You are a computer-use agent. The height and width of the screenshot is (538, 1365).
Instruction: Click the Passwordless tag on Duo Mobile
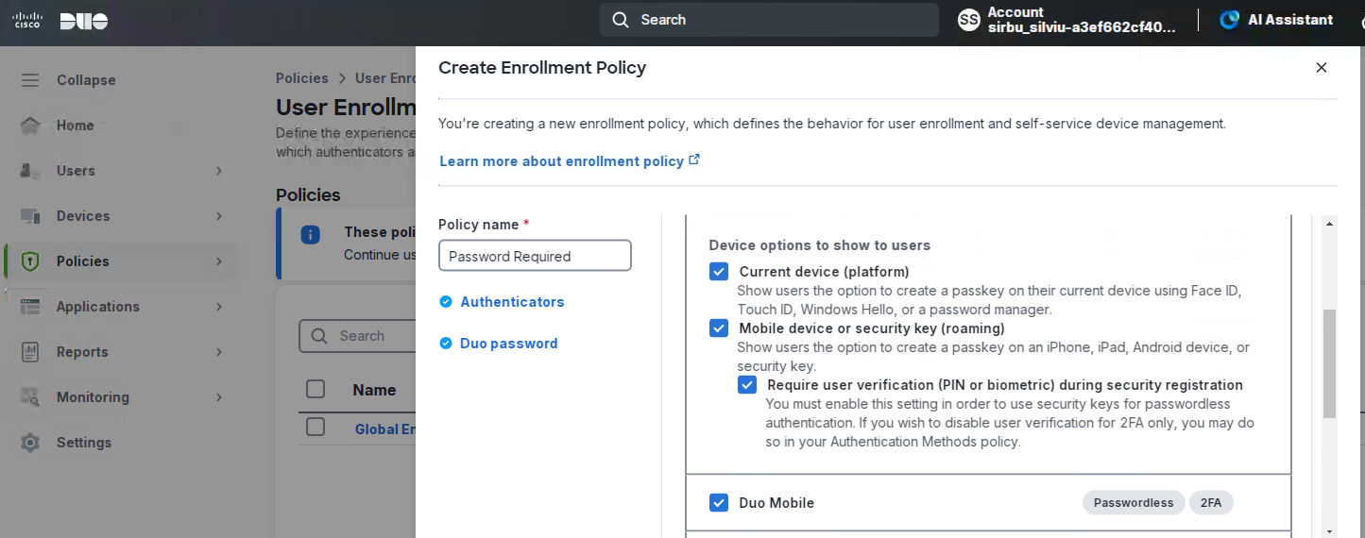(1134, 503)
